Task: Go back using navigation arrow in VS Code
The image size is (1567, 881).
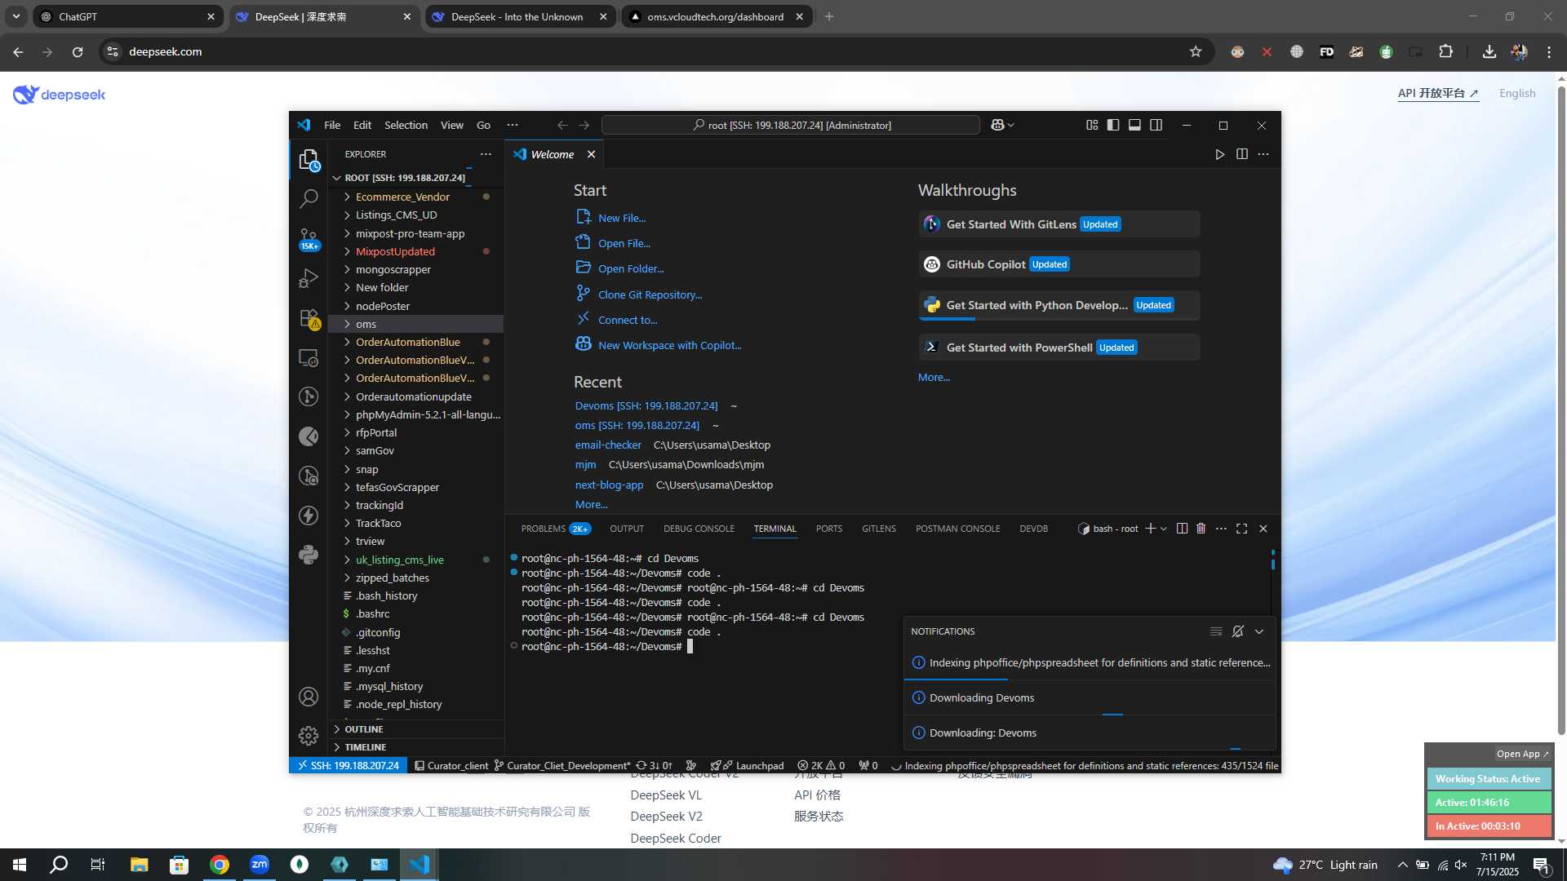Action: click(562, 125)
